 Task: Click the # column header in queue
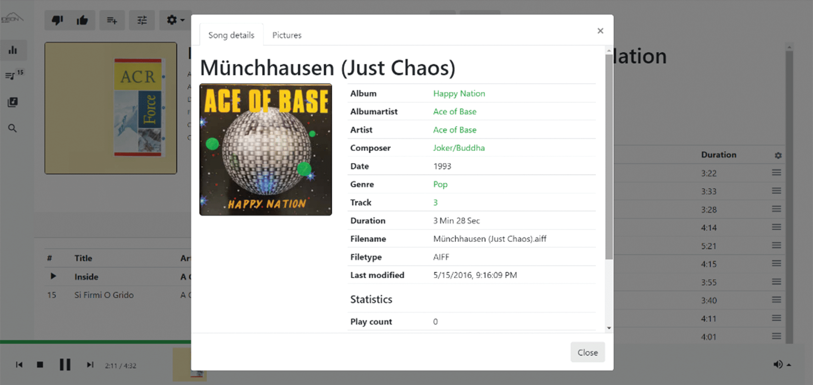49,258
